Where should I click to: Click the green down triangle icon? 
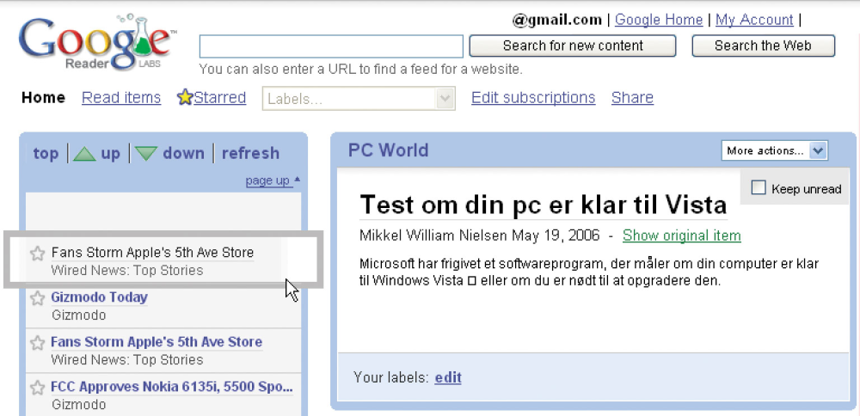pos(146,154)
